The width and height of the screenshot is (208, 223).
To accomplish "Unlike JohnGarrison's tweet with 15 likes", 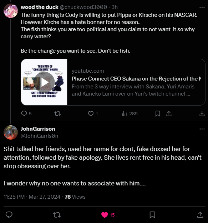I will pos(108,215).
